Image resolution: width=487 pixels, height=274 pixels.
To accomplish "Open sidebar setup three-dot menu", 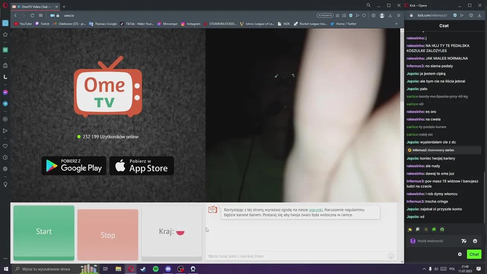I will [5, 259].
